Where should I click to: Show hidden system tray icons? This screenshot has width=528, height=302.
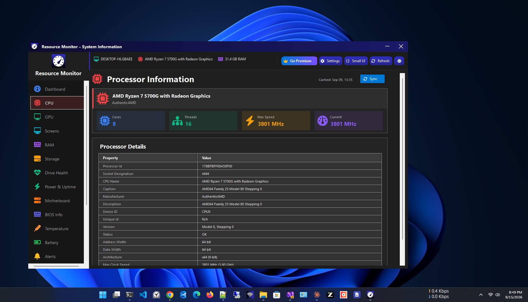click(x=481, y=295)
